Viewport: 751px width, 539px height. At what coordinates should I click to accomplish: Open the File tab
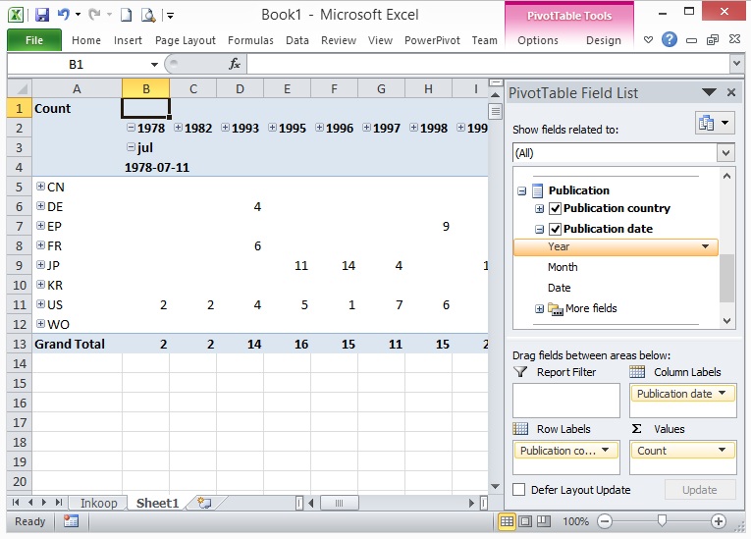[x=34, y=40]
